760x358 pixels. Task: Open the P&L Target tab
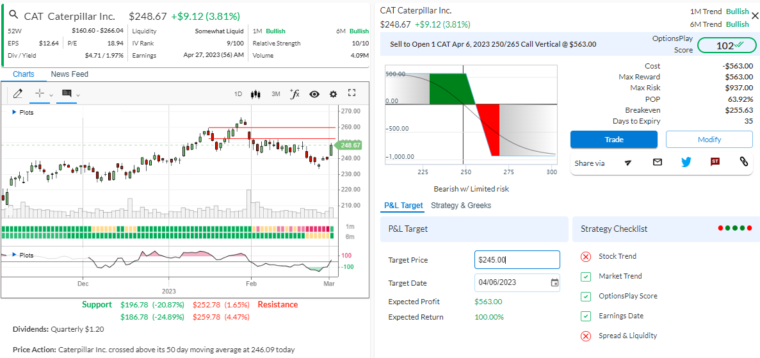(403, 205)
